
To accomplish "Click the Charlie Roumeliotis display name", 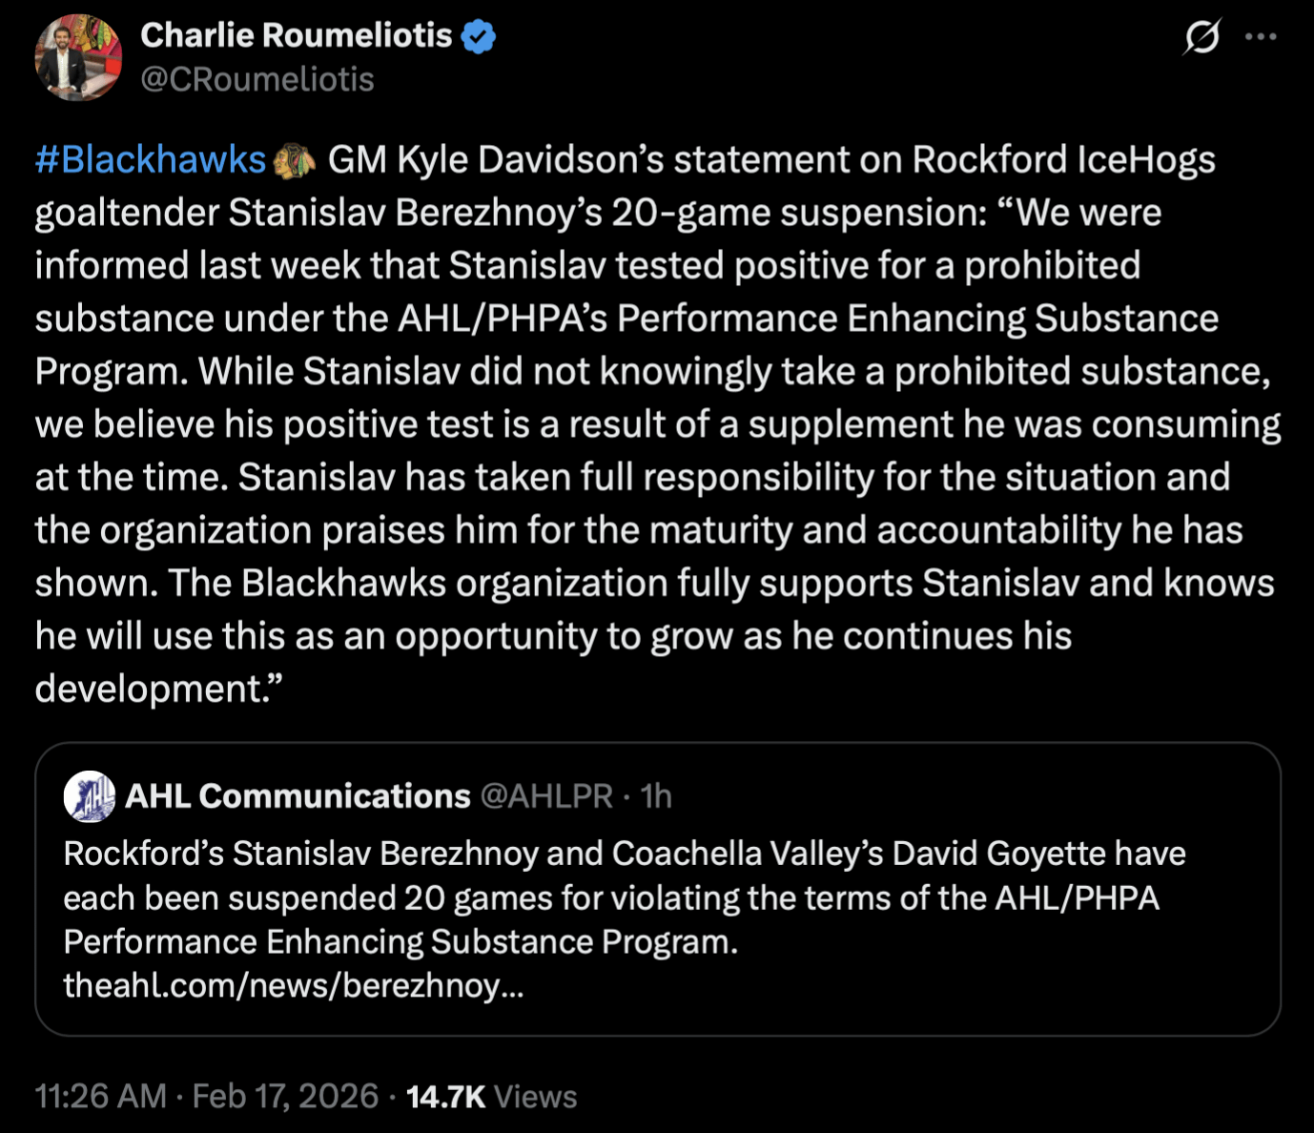I will pyautogui.click(x=296, y=35).
